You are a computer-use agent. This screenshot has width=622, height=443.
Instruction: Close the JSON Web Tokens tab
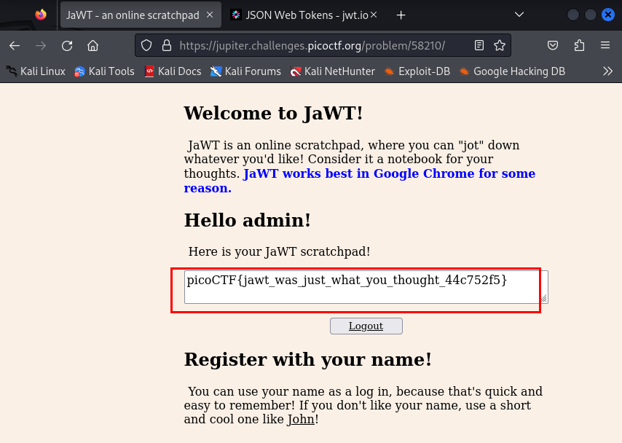click(374, 15)
